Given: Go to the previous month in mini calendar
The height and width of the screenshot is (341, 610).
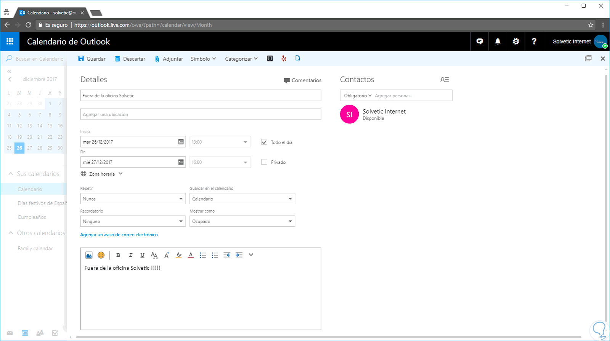Looking at the screenshot, I should coord(10,79).
